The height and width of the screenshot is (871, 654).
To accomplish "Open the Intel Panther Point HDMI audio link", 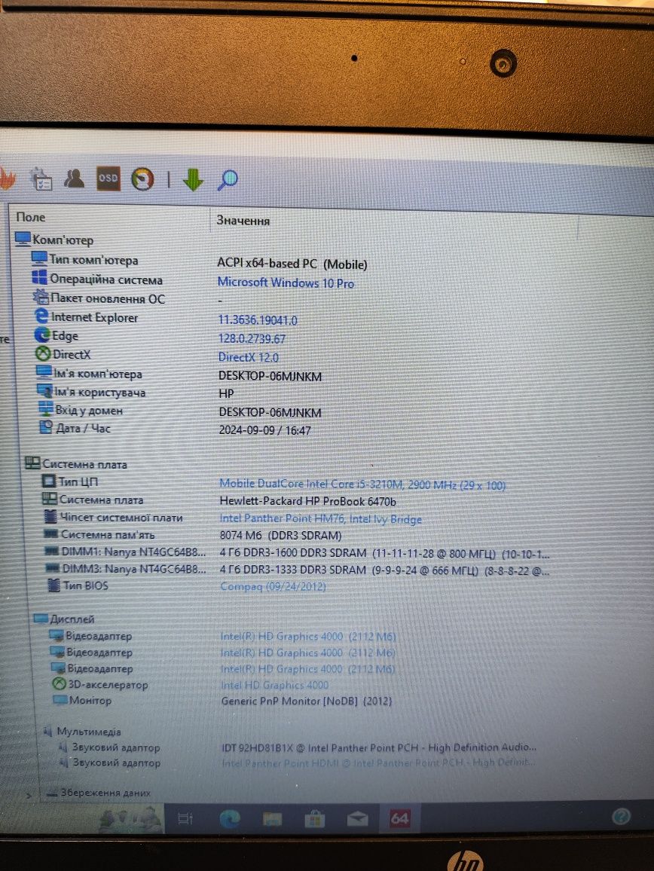I will 379,763.
